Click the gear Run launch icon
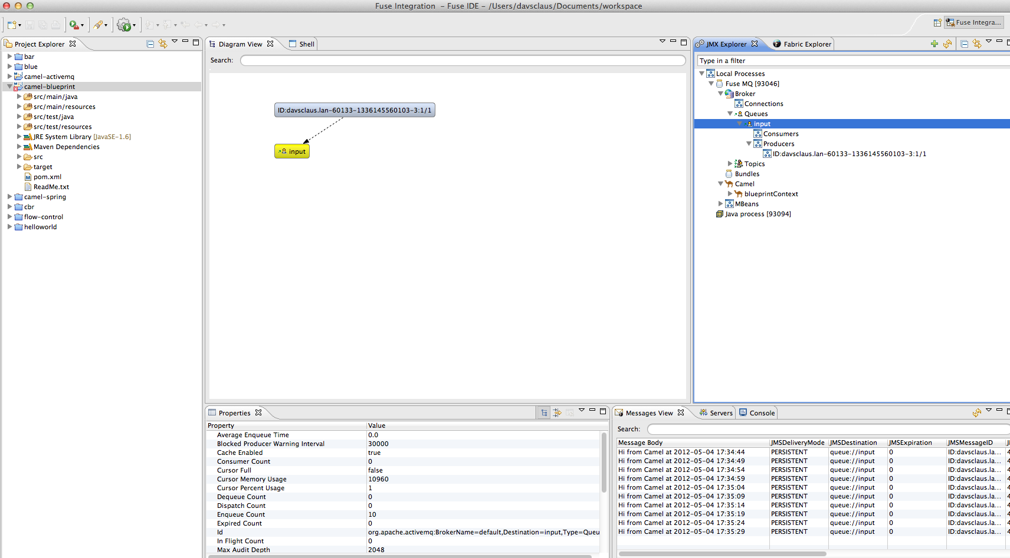 point(124,25)
